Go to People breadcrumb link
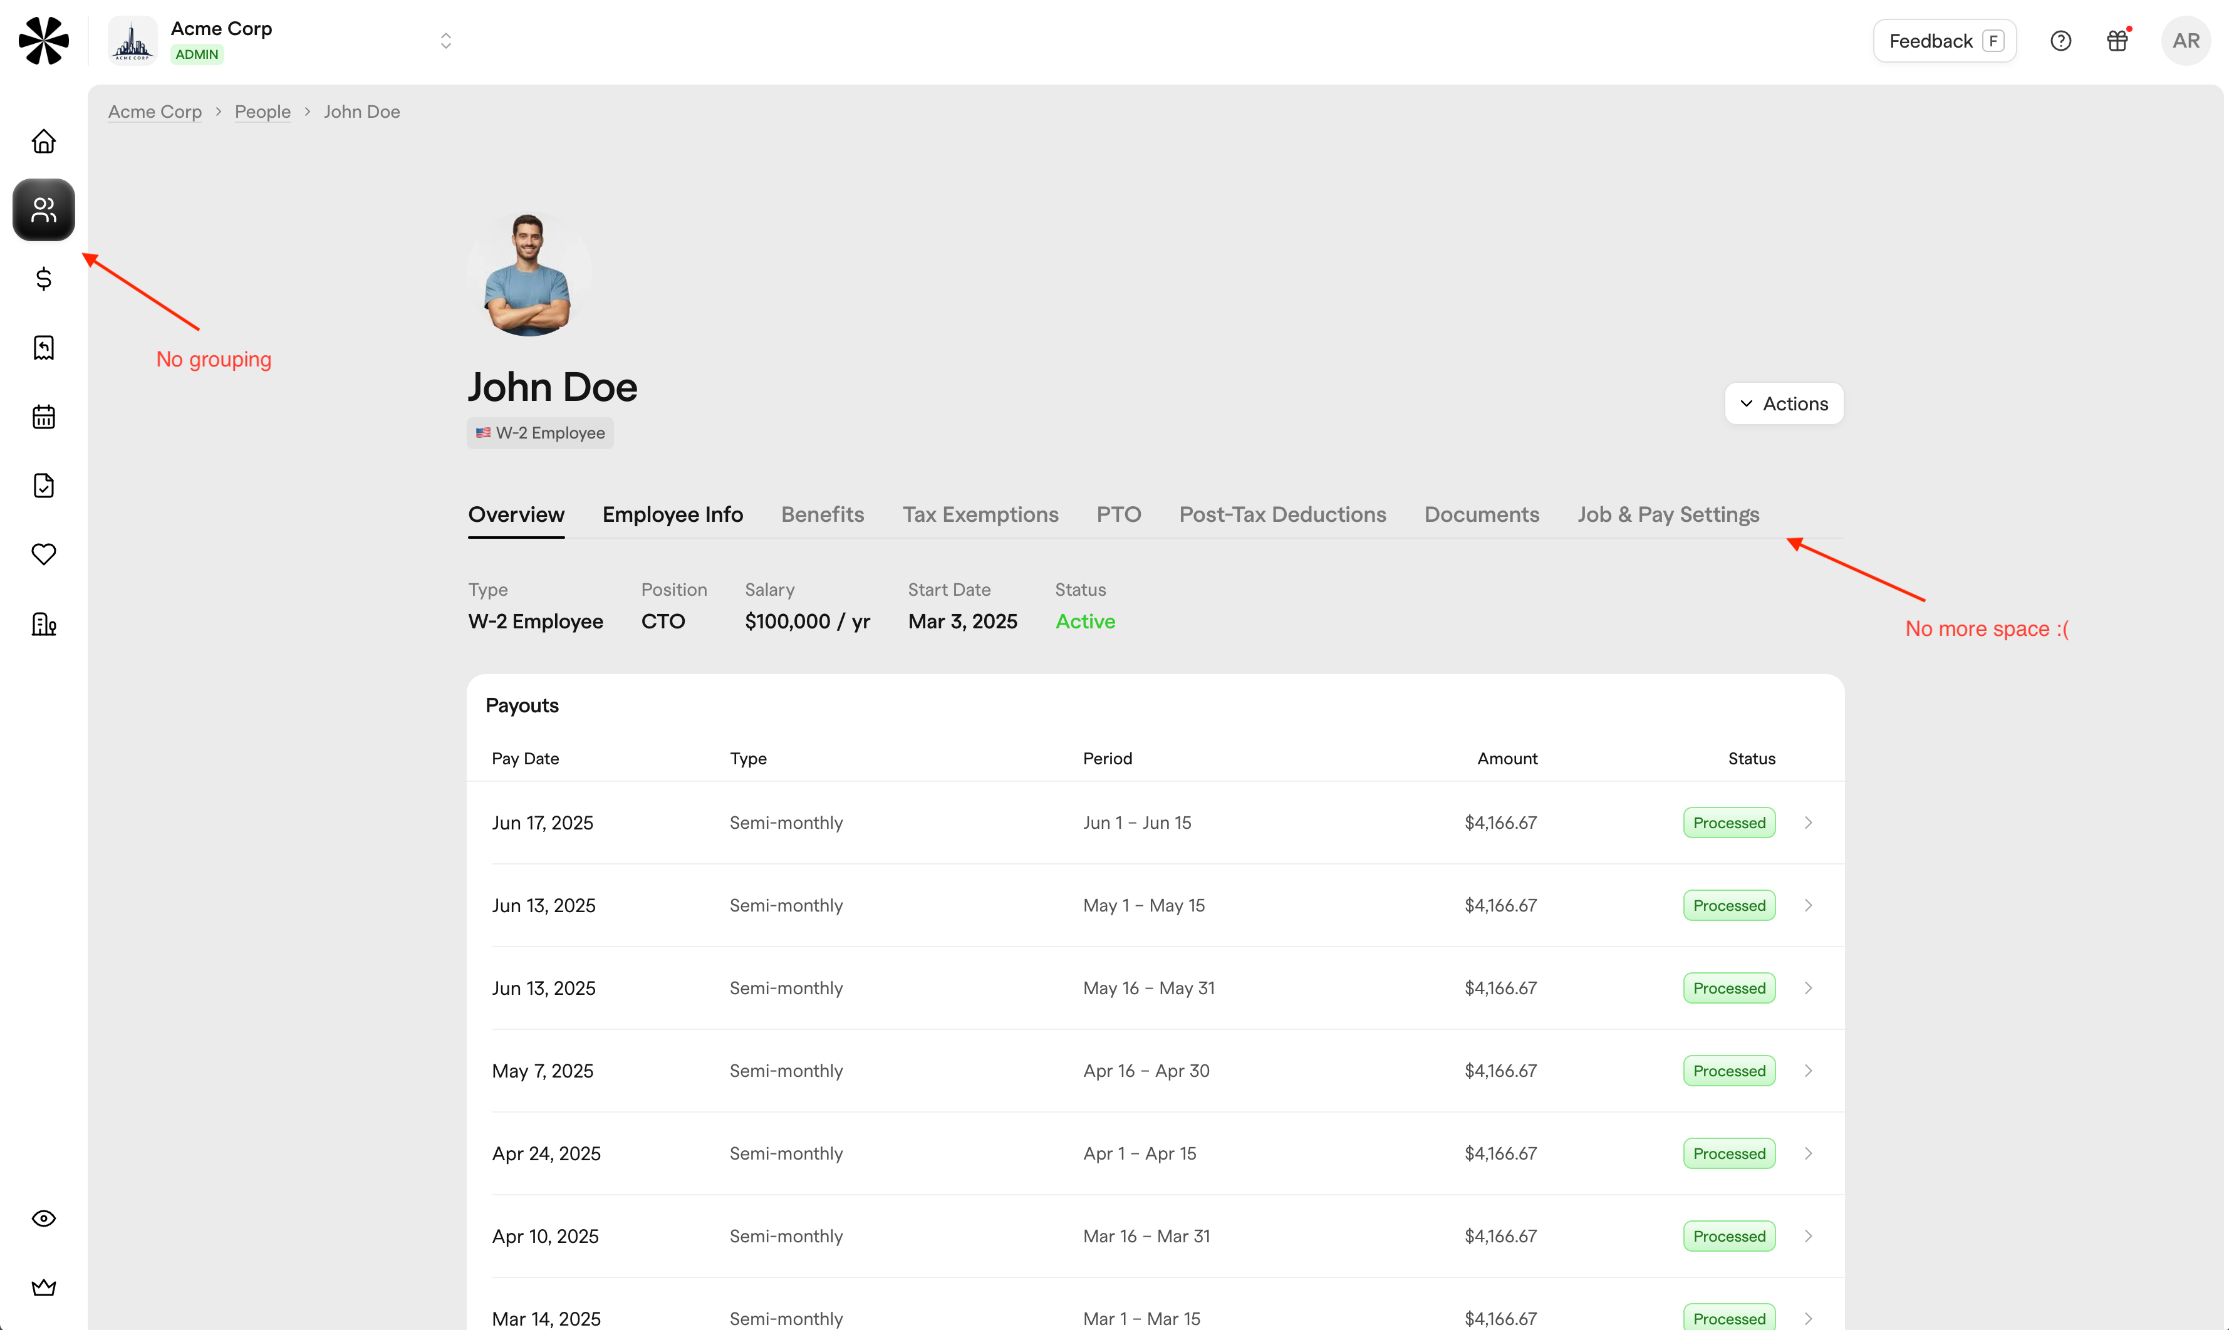Screen dimensions: 2229x1330 262,112
